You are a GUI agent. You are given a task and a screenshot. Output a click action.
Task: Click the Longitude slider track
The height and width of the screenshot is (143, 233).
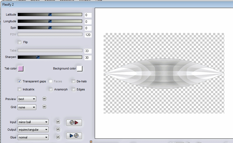pos(50,21)
